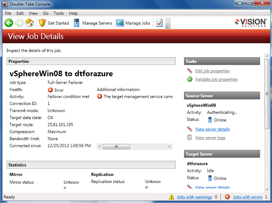The width and height of the screenshot is (272, 203).
Task: Click the "Failover condition met" activity value
Action: (x=68, y=97)
